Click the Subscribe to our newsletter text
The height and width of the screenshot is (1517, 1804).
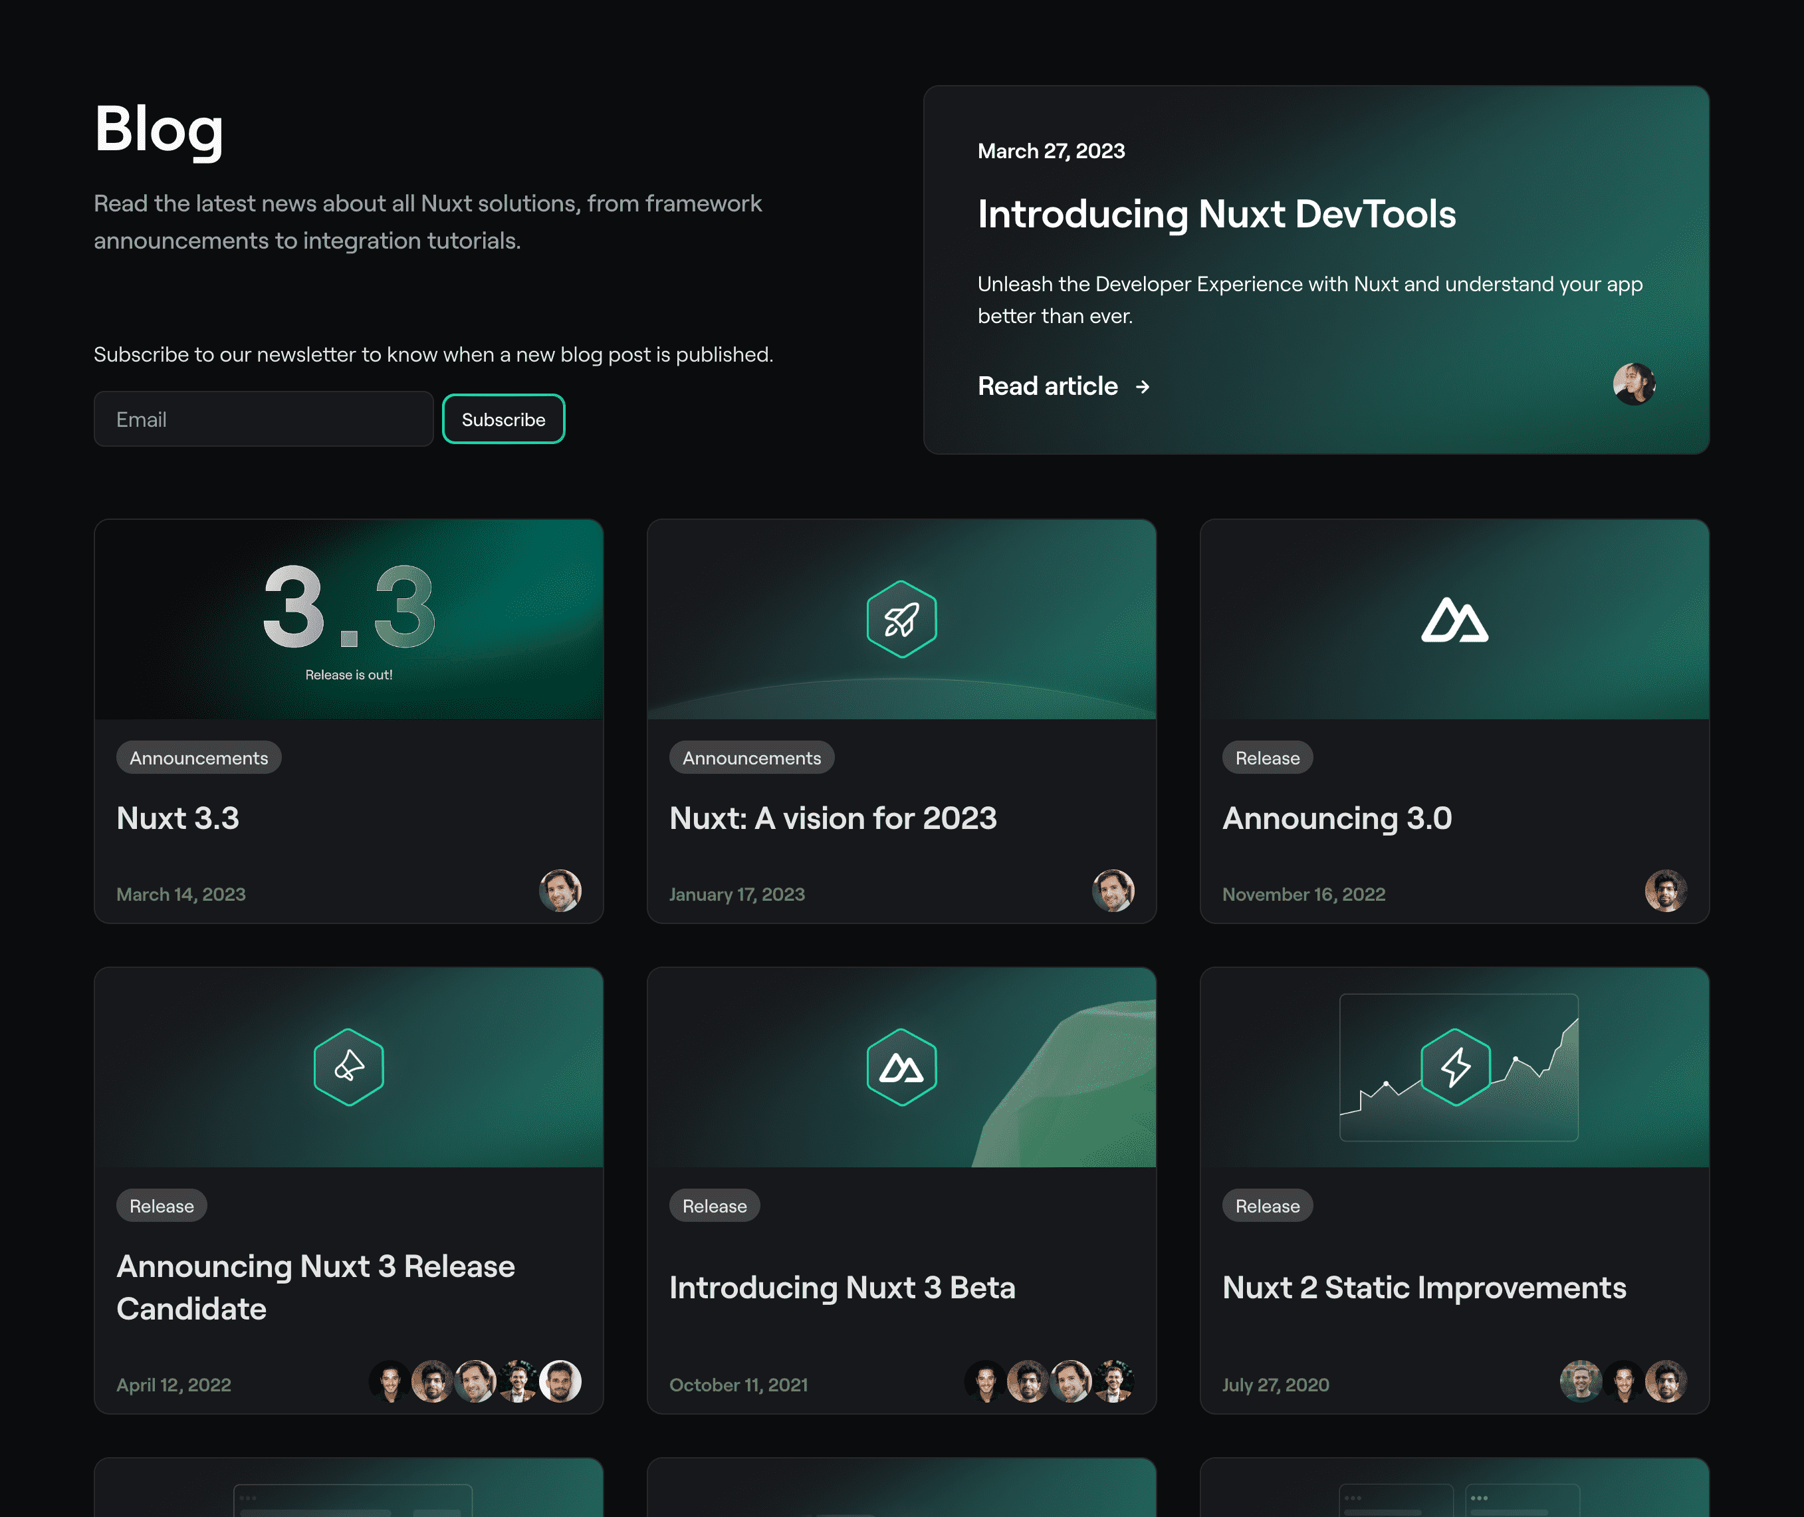point(433,354)
